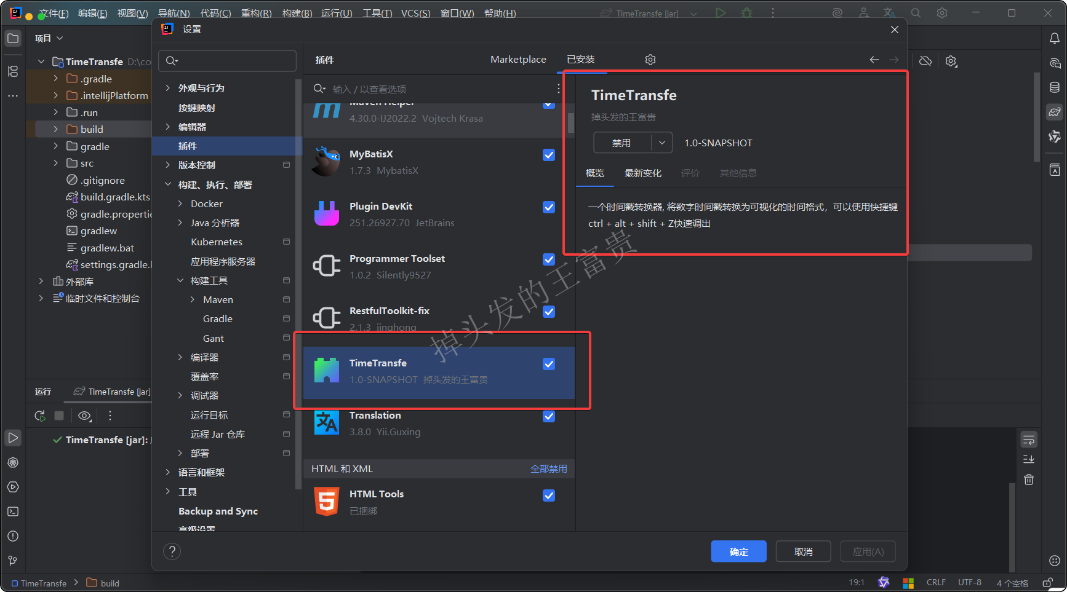Open the 禁用 dropdown arrow
The height and width of the screenshot is (592, 1067).
[662, 143]
